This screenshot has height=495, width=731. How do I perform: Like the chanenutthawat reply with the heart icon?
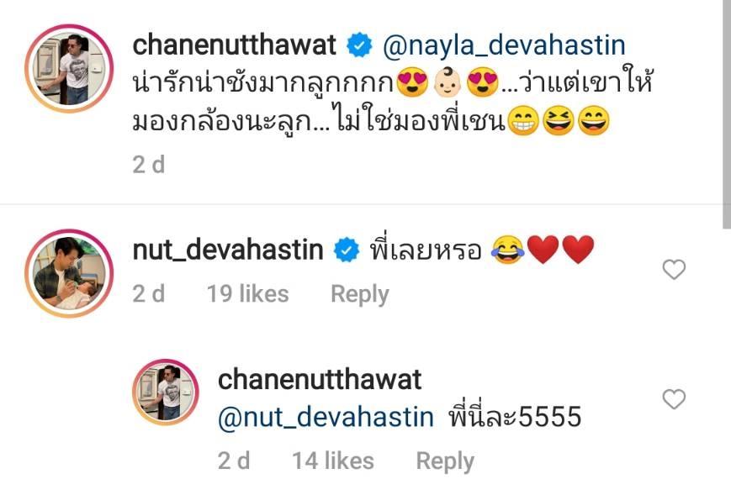(x=674, y=399)
